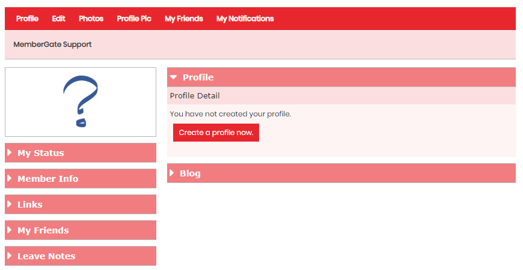Click the Blog panel header title

click(x=190, y=173)
